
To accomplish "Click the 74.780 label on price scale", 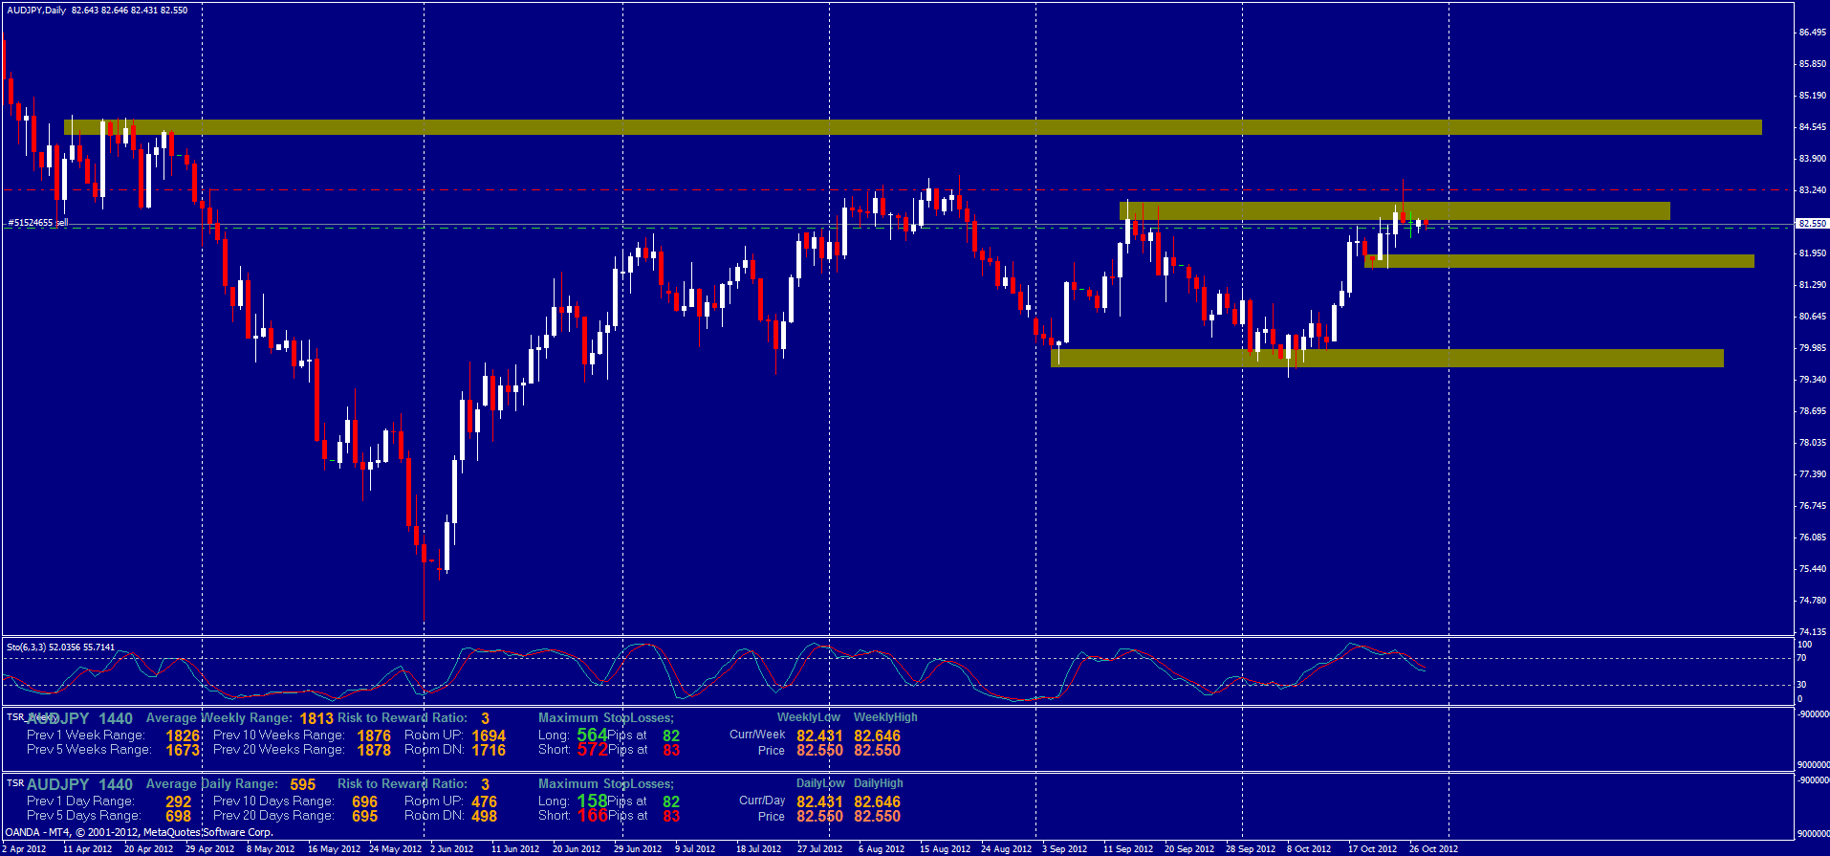I will tap(1812, 601).
